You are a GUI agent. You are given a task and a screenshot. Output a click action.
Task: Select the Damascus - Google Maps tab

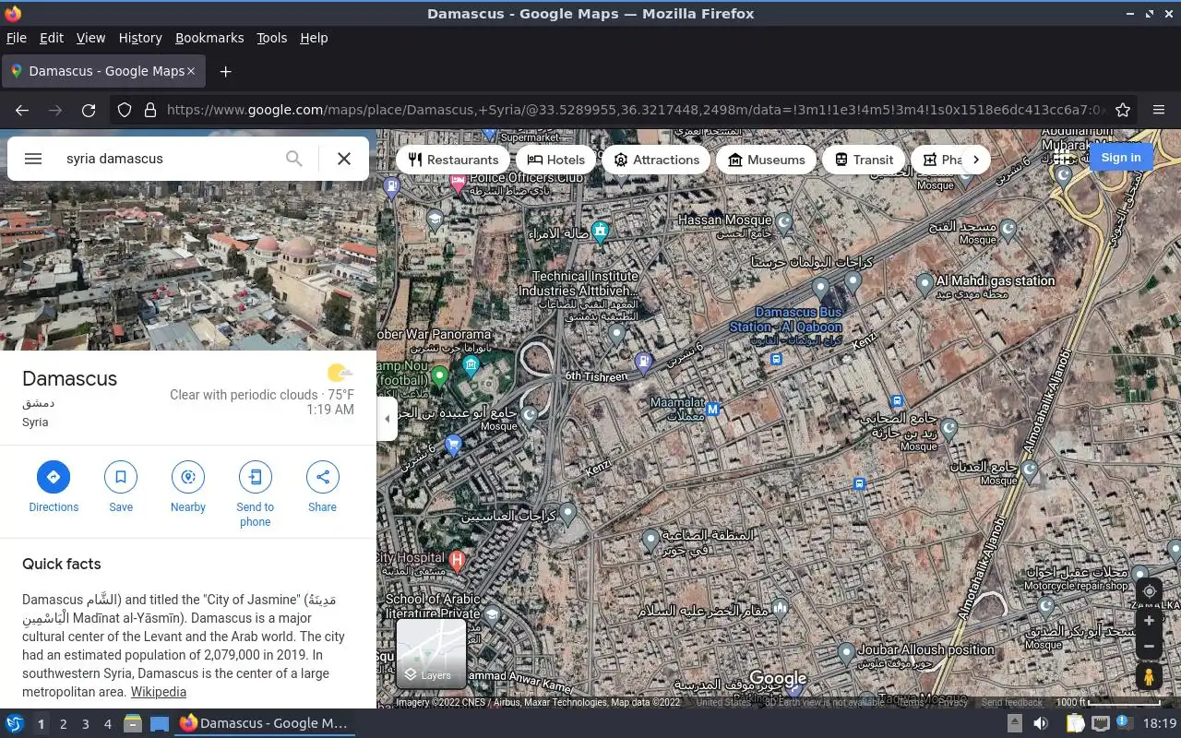coord(102,71)
